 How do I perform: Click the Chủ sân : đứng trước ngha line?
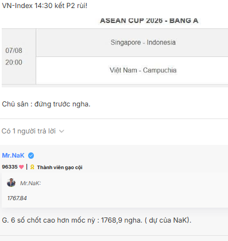[46, 104]
